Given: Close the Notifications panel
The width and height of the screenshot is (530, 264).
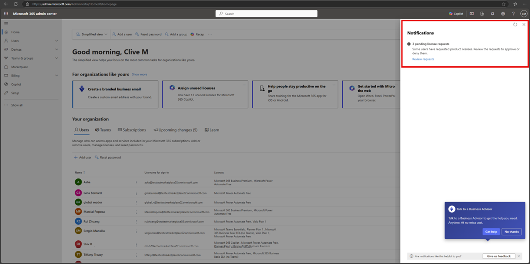Looking at the screenshot, I should click(524, 24).
